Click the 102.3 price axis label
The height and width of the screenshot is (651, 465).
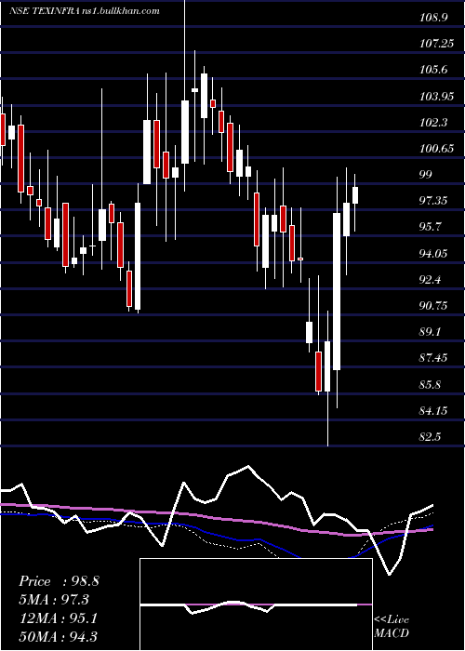click(x=433, y=123)
